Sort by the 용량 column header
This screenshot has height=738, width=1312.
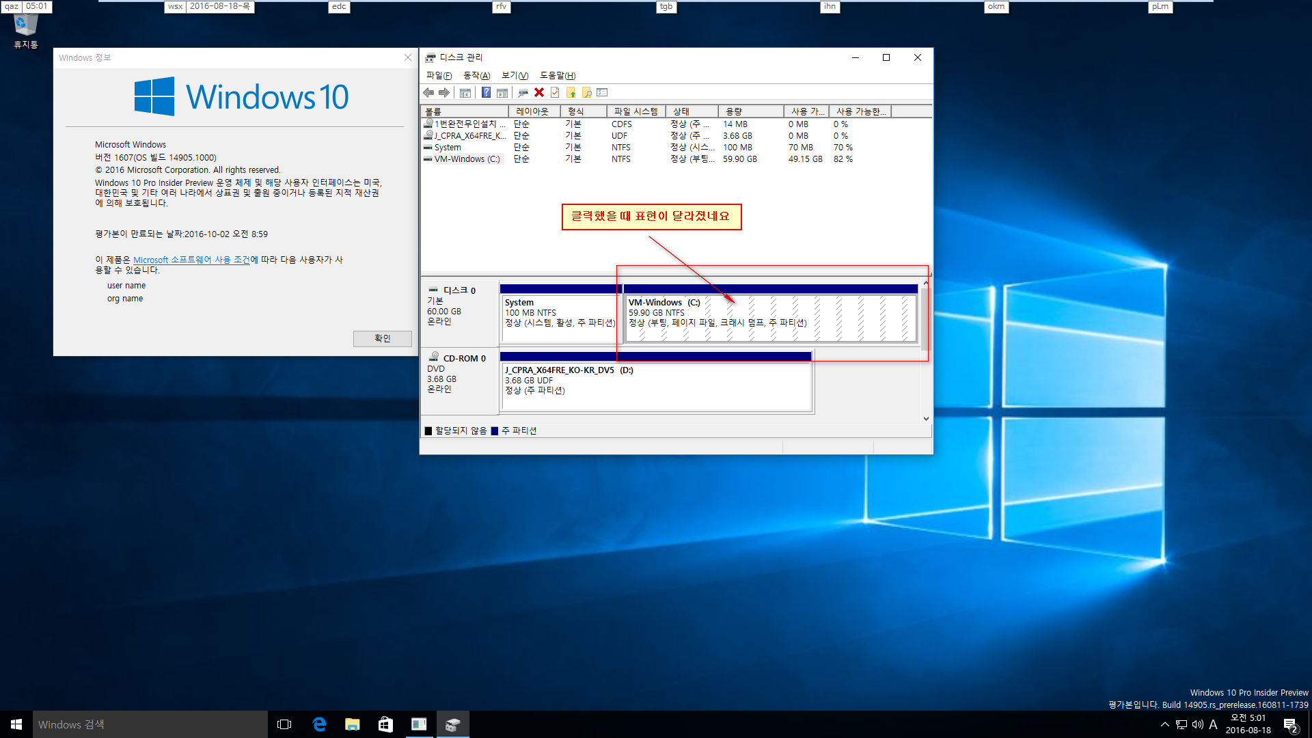pyautogui.click(x=751, y=111)
